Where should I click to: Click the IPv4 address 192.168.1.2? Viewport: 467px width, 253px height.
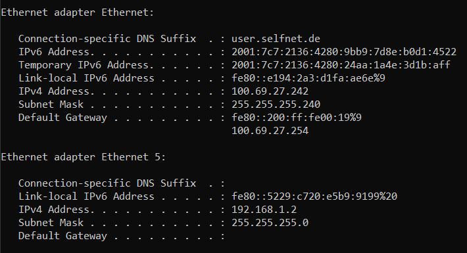[x=264, y=209]
